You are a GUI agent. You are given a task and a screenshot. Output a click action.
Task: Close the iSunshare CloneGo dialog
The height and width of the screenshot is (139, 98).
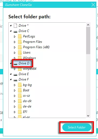[x=93, y=5]
